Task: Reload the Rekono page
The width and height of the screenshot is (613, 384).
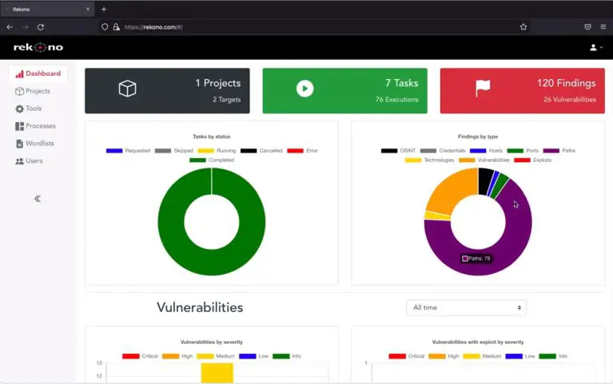Action: tap(41, 27)
